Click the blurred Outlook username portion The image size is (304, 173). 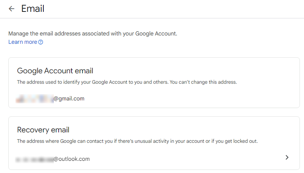pos(35,159)
